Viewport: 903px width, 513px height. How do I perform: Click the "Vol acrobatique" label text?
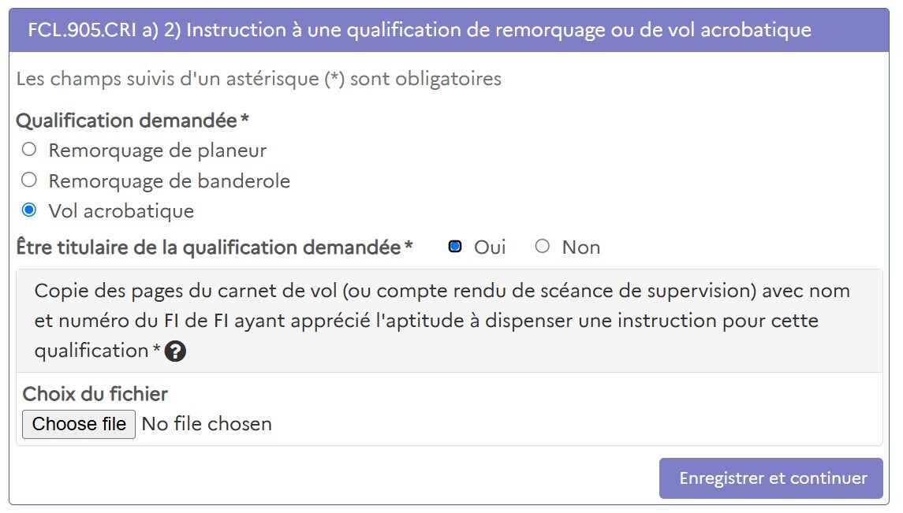(x=121, y=211)
